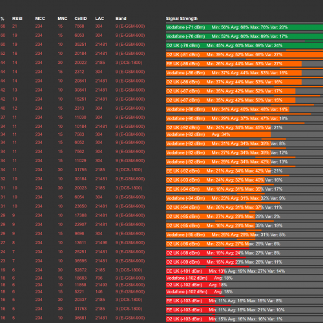This screenshot has height=323, width=323.
Task: Click the O2 UK (-102 dBm) signal bar
Action: click(194, 285)
